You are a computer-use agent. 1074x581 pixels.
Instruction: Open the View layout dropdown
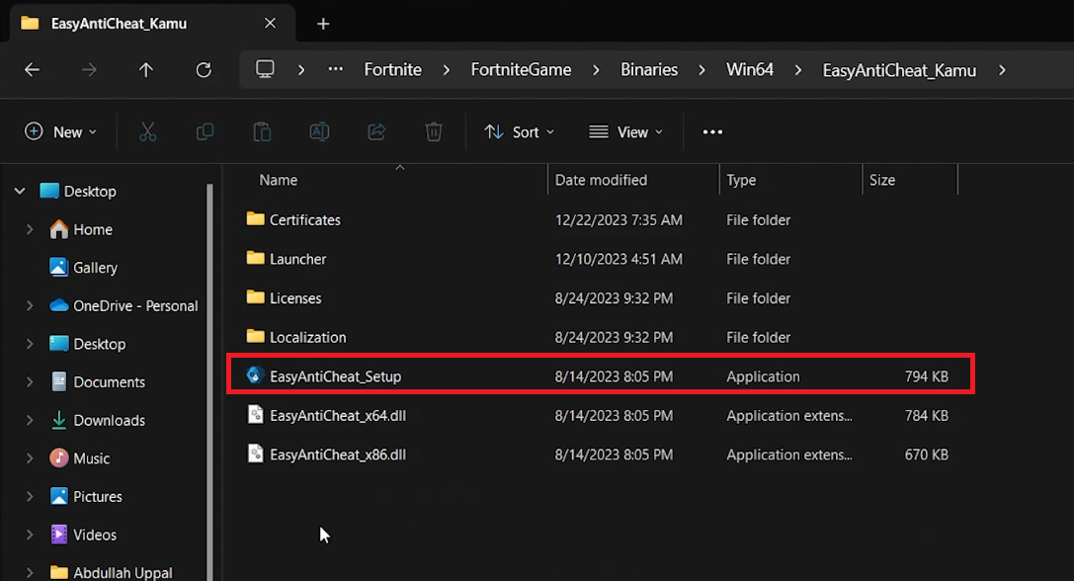(626, 131)
